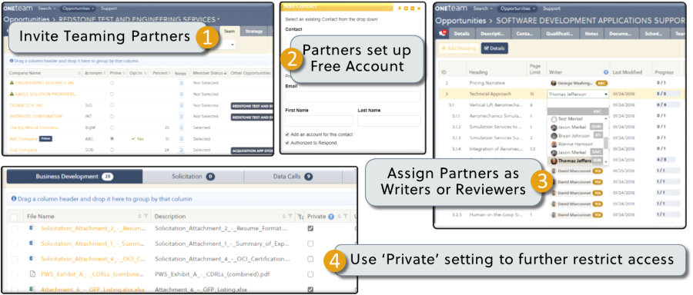
Task: Click help icon in Writer column header
Action: pos(606,72)
